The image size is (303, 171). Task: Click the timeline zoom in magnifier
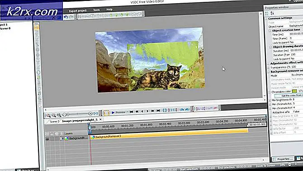pos(48,115)
